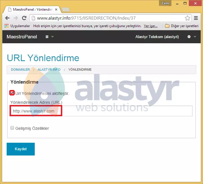Click the Yönlendirme section legend
The height and width of the screenshot is (184, 203).
(x=24, y=82)
